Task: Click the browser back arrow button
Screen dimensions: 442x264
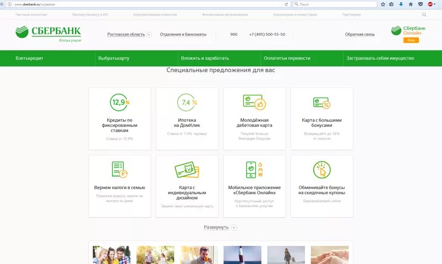Action: 2,4
